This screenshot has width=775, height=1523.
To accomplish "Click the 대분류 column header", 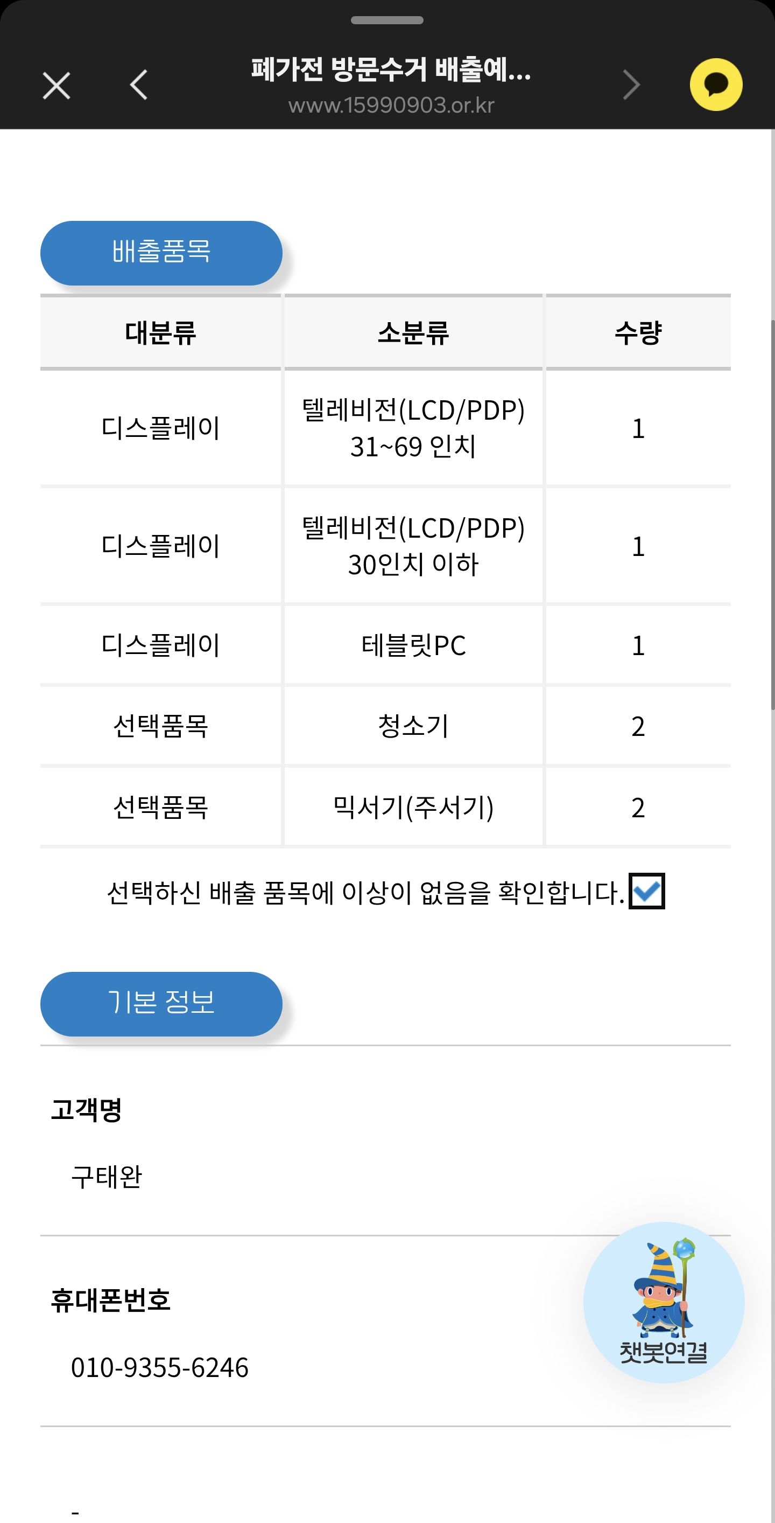I will tap(161, 333).
